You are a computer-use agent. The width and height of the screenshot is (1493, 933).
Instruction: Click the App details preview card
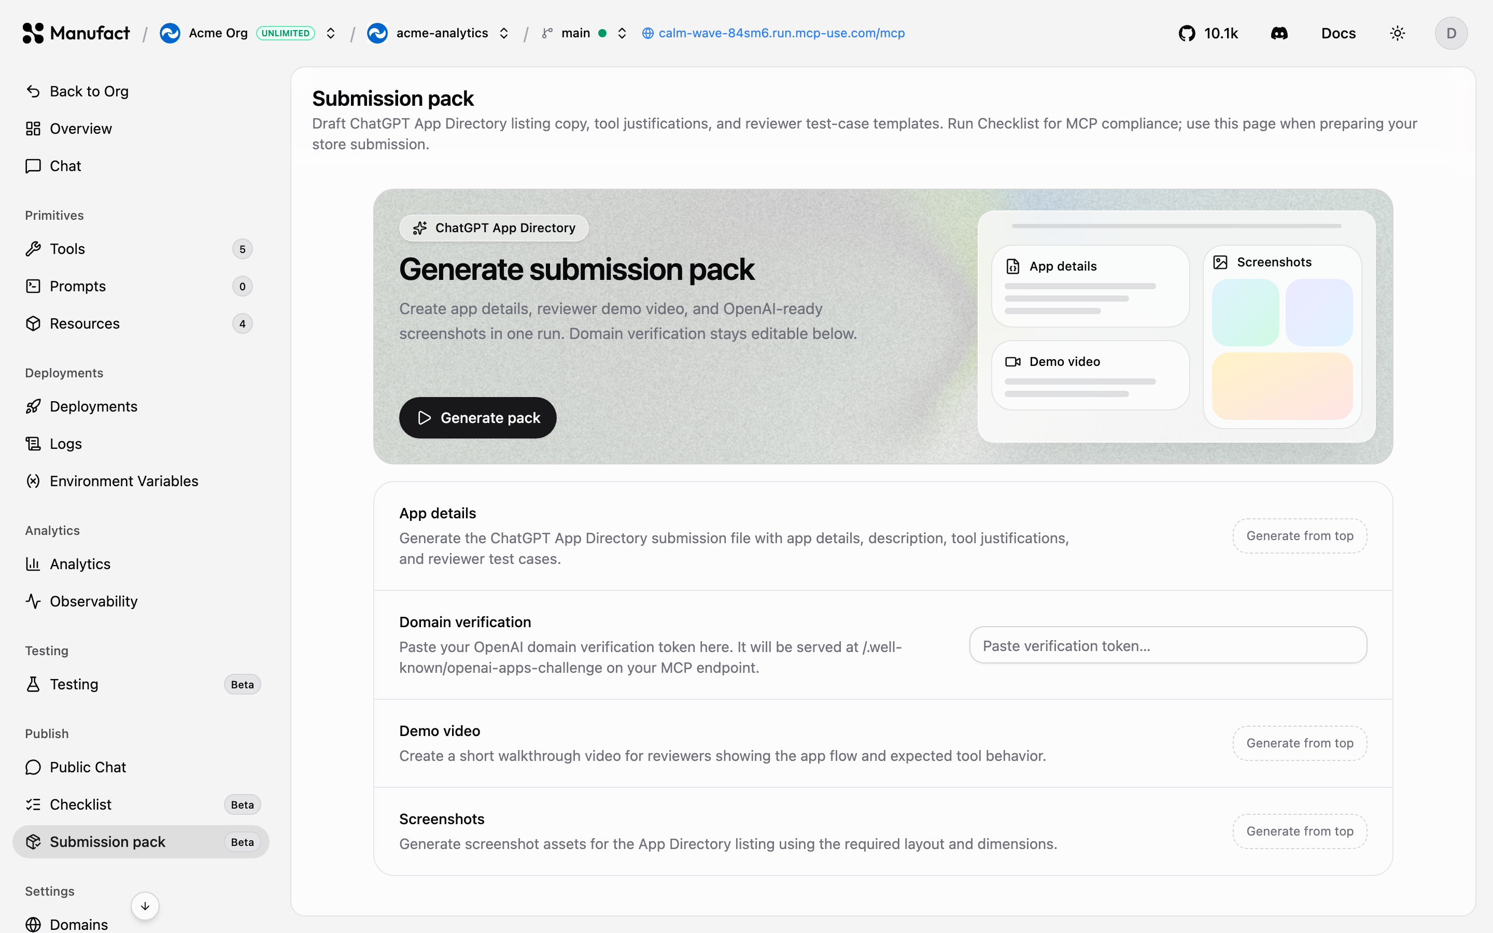(1090, 286)
